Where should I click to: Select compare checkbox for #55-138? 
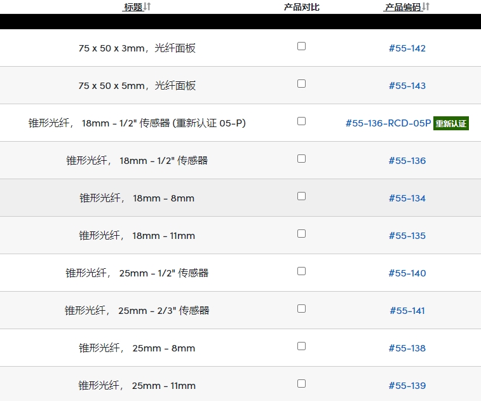(302, 346)
